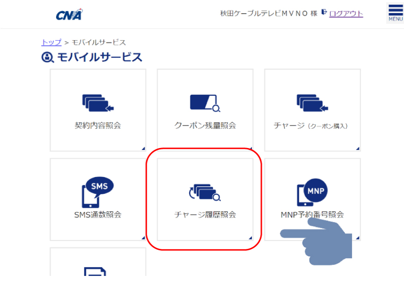This screenshot has width=404, height=282.
Task: Select MNP予約番号照会 text label
Action: 312,215
